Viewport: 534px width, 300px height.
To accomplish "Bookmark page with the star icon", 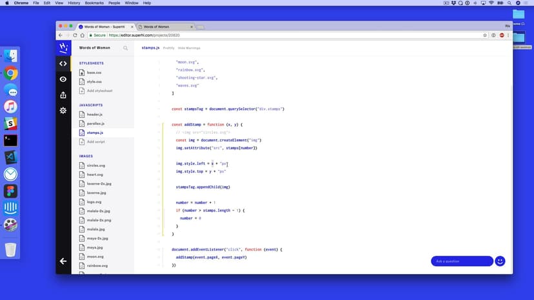I will (x=493, y=35).
